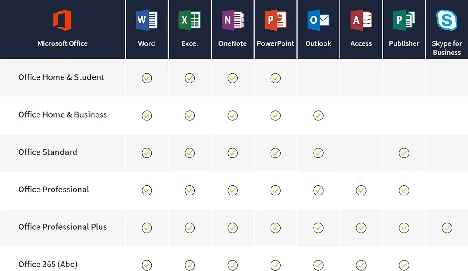Viewport: 468px width, 271px height.
Task: Click the Office Professional Plus label
Action: 63,227
